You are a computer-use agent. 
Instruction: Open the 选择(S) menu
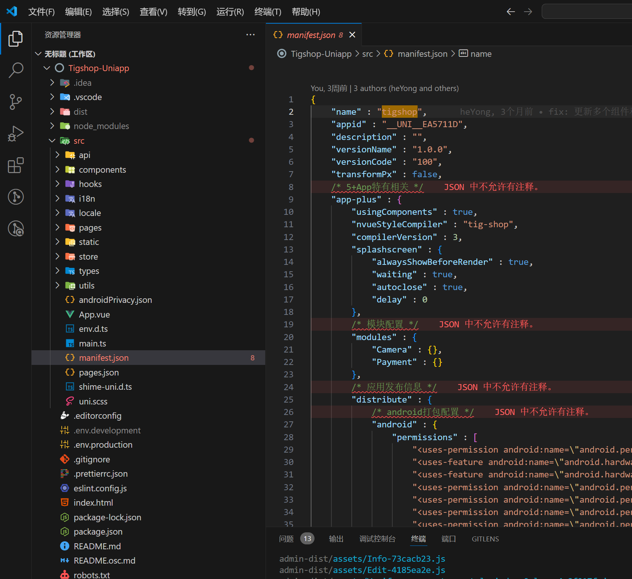point(115,12)
